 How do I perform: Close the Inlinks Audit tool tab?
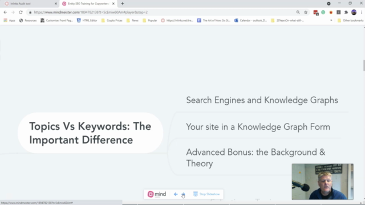tap(56, 4)
